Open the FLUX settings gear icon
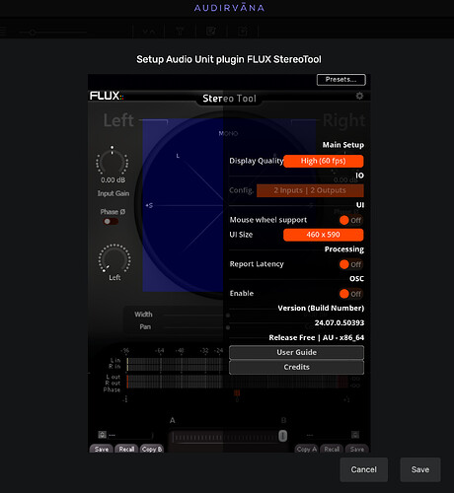 point(359,96)
